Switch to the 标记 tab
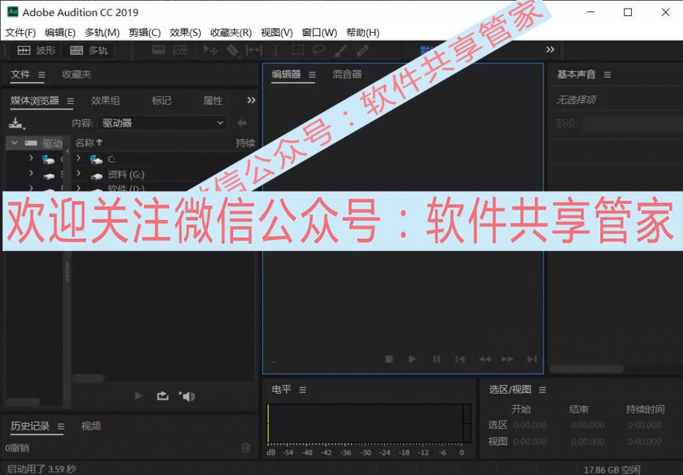Image resolution: width=683 pixels, height=475 pixels. 161,101
